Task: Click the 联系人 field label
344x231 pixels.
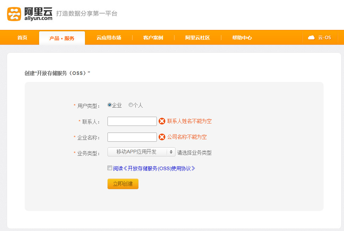Action: [x=91, y=122]
